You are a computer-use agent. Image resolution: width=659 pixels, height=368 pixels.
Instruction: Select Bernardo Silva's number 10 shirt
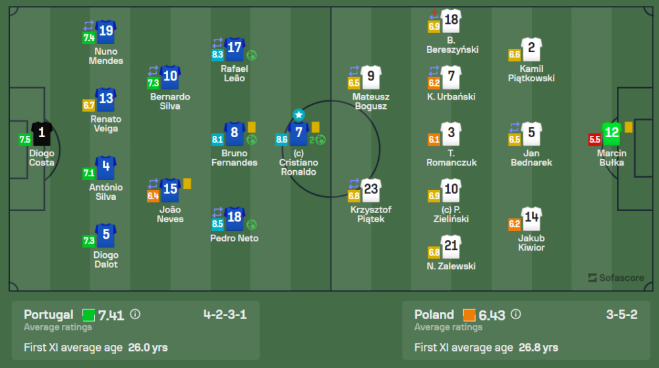pos(170,77)
